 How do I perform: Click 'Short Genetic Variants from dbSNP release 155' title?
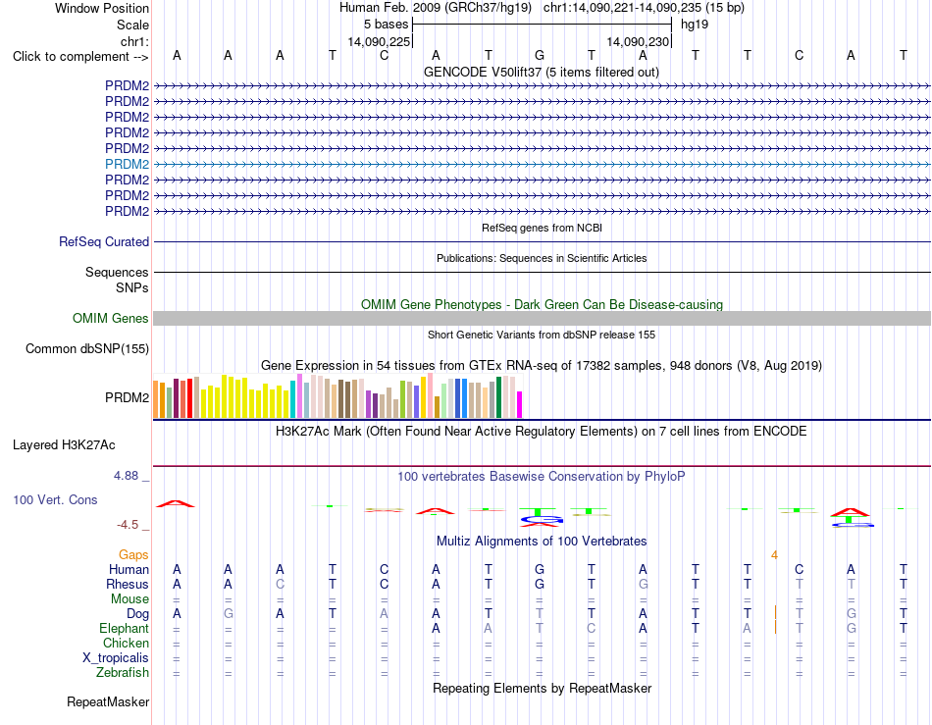pyautogui.click(x=542, y=335)
